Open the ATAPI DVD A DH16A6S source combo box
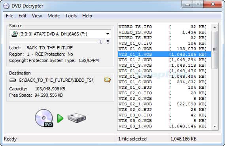 click(60, 34)
